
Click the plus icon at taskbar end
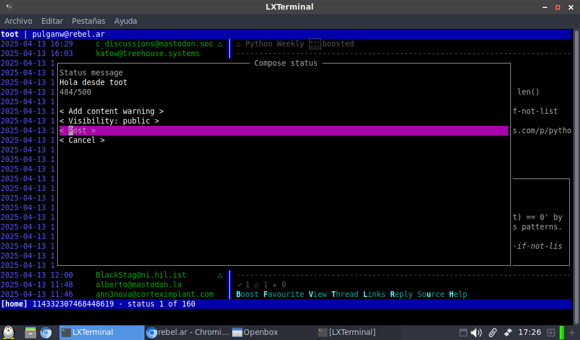[x=572, y=333]
